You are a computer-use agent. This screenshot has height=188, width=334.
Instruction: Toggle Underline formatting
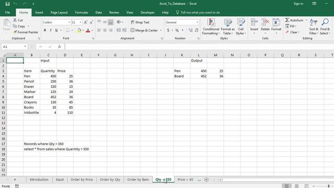[56, 30]
